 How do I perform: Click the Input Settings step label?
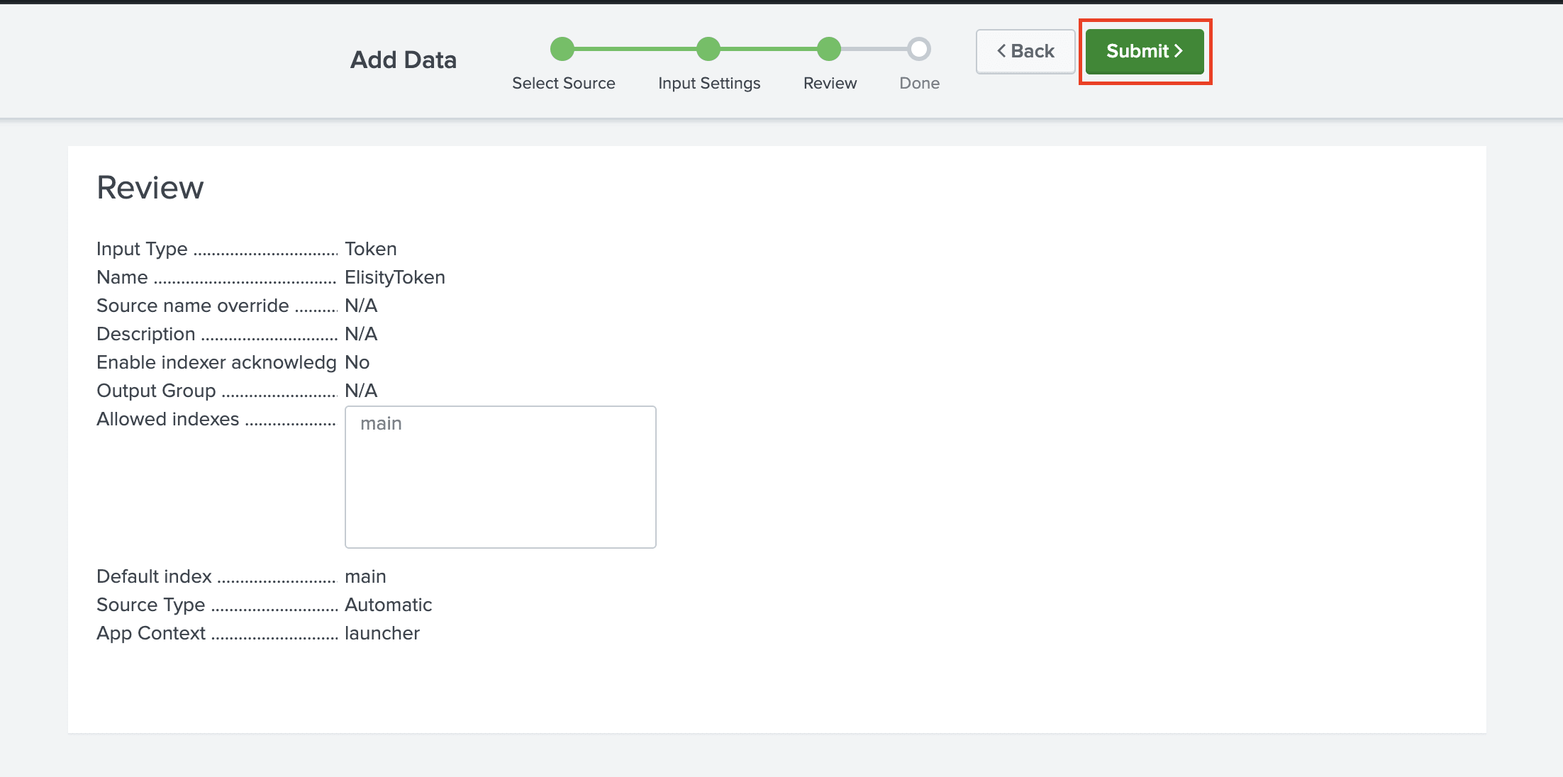[x=708, y=83]
